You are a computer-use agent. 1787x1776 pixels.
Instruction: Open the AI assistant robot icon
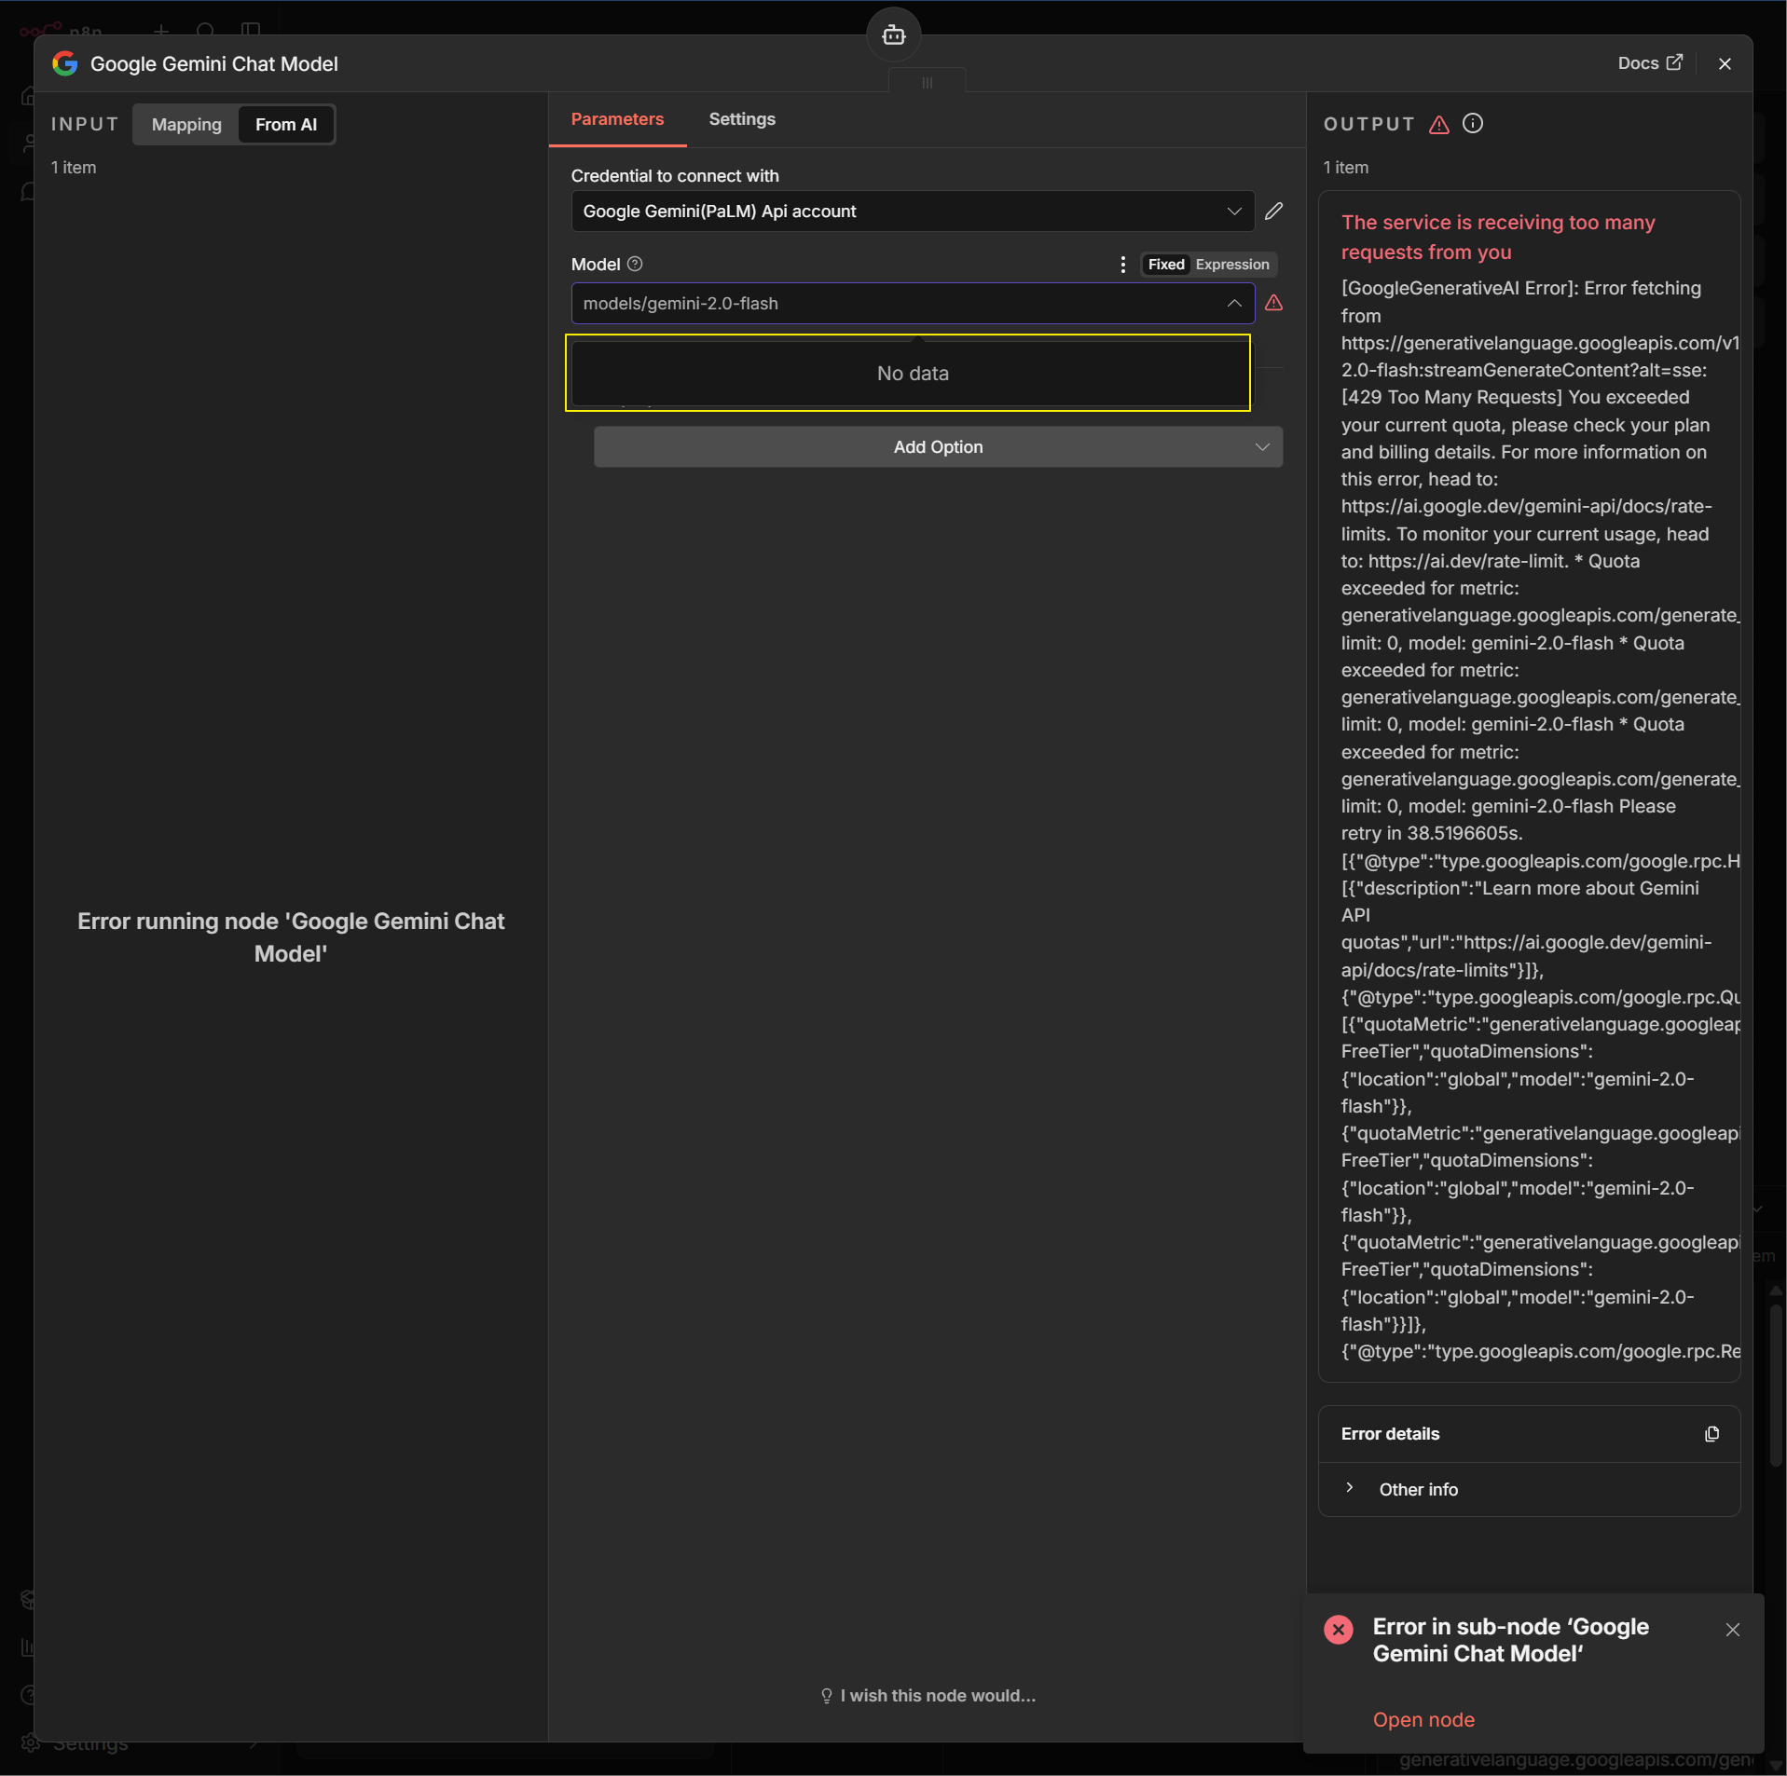tap(893, 35)
